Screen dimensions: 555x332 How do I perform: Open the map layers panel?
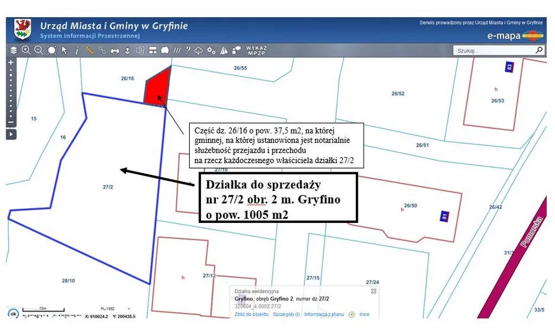(13, 50)
